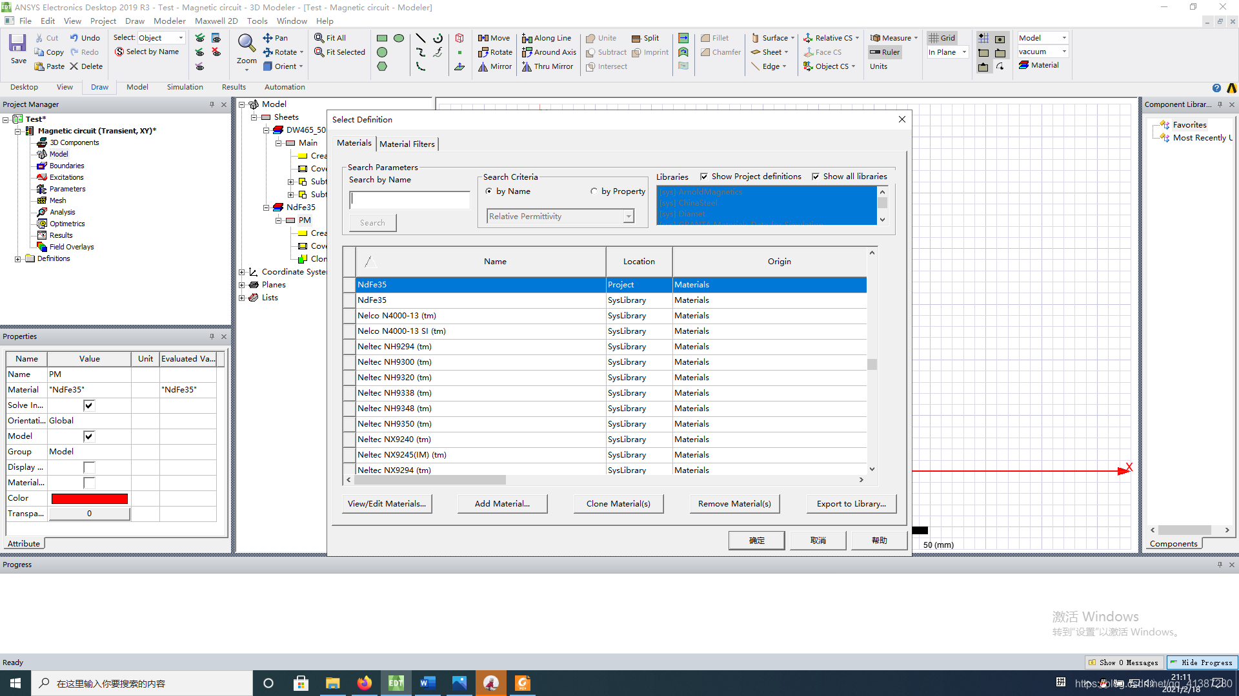Open the help question mark icon

1216,88
